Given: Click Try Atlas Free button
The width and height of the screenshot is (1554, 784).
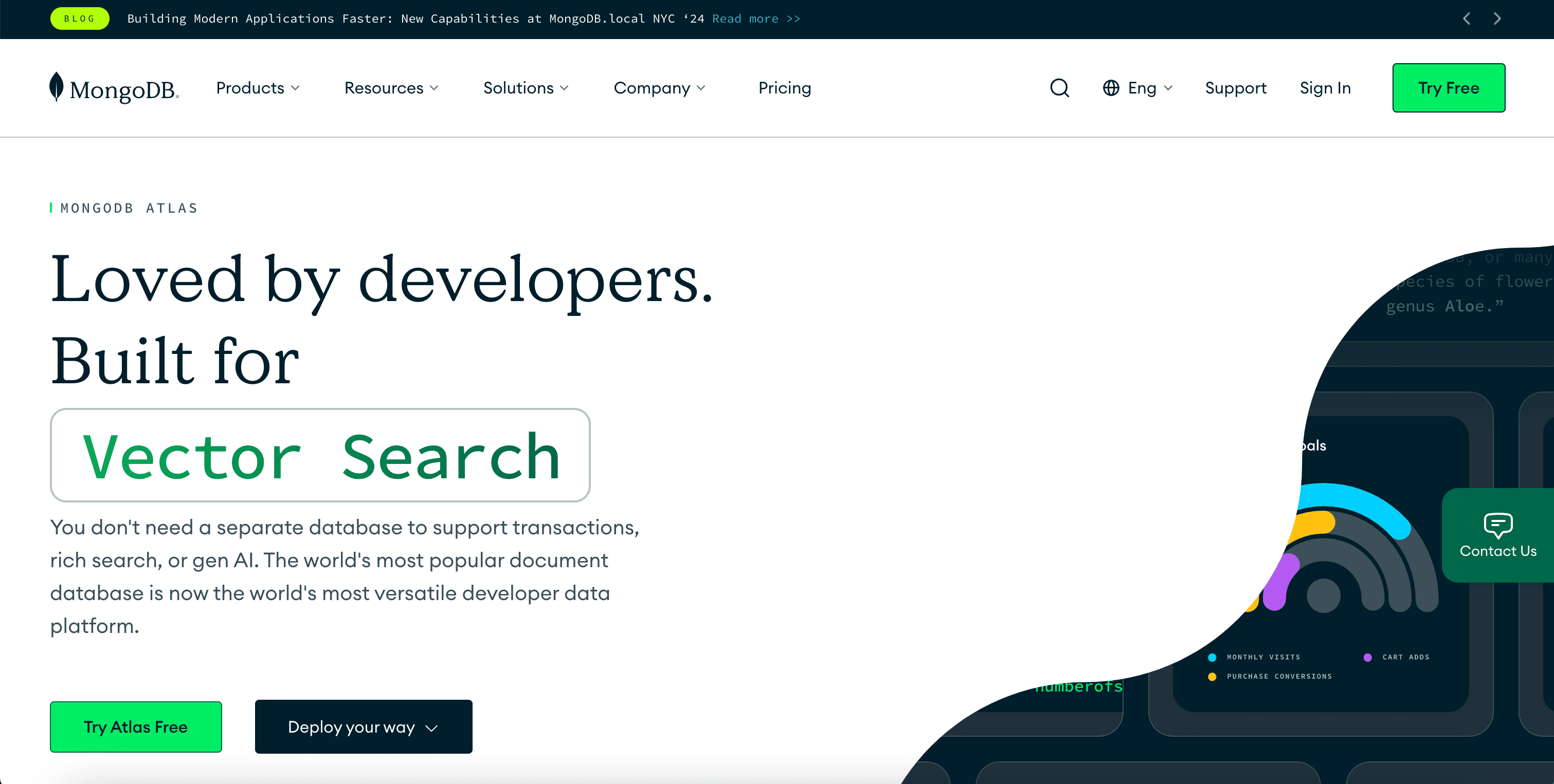Looking at the screenshot, I should (x=136, y=727).
